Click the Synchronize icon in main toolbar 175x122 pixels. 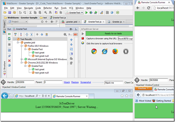14,12
